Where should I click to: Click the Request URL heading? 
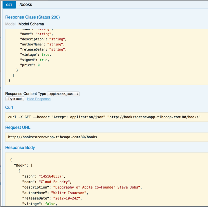click(x=18, y=127)
